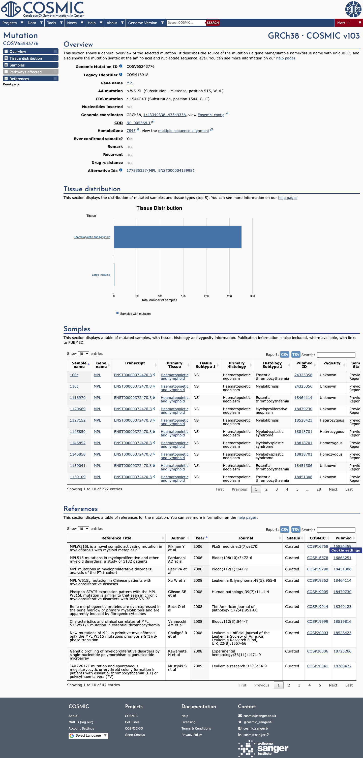Click the round Sanger emblem at top right
The image size is (363, 758).
click(353, 9)
